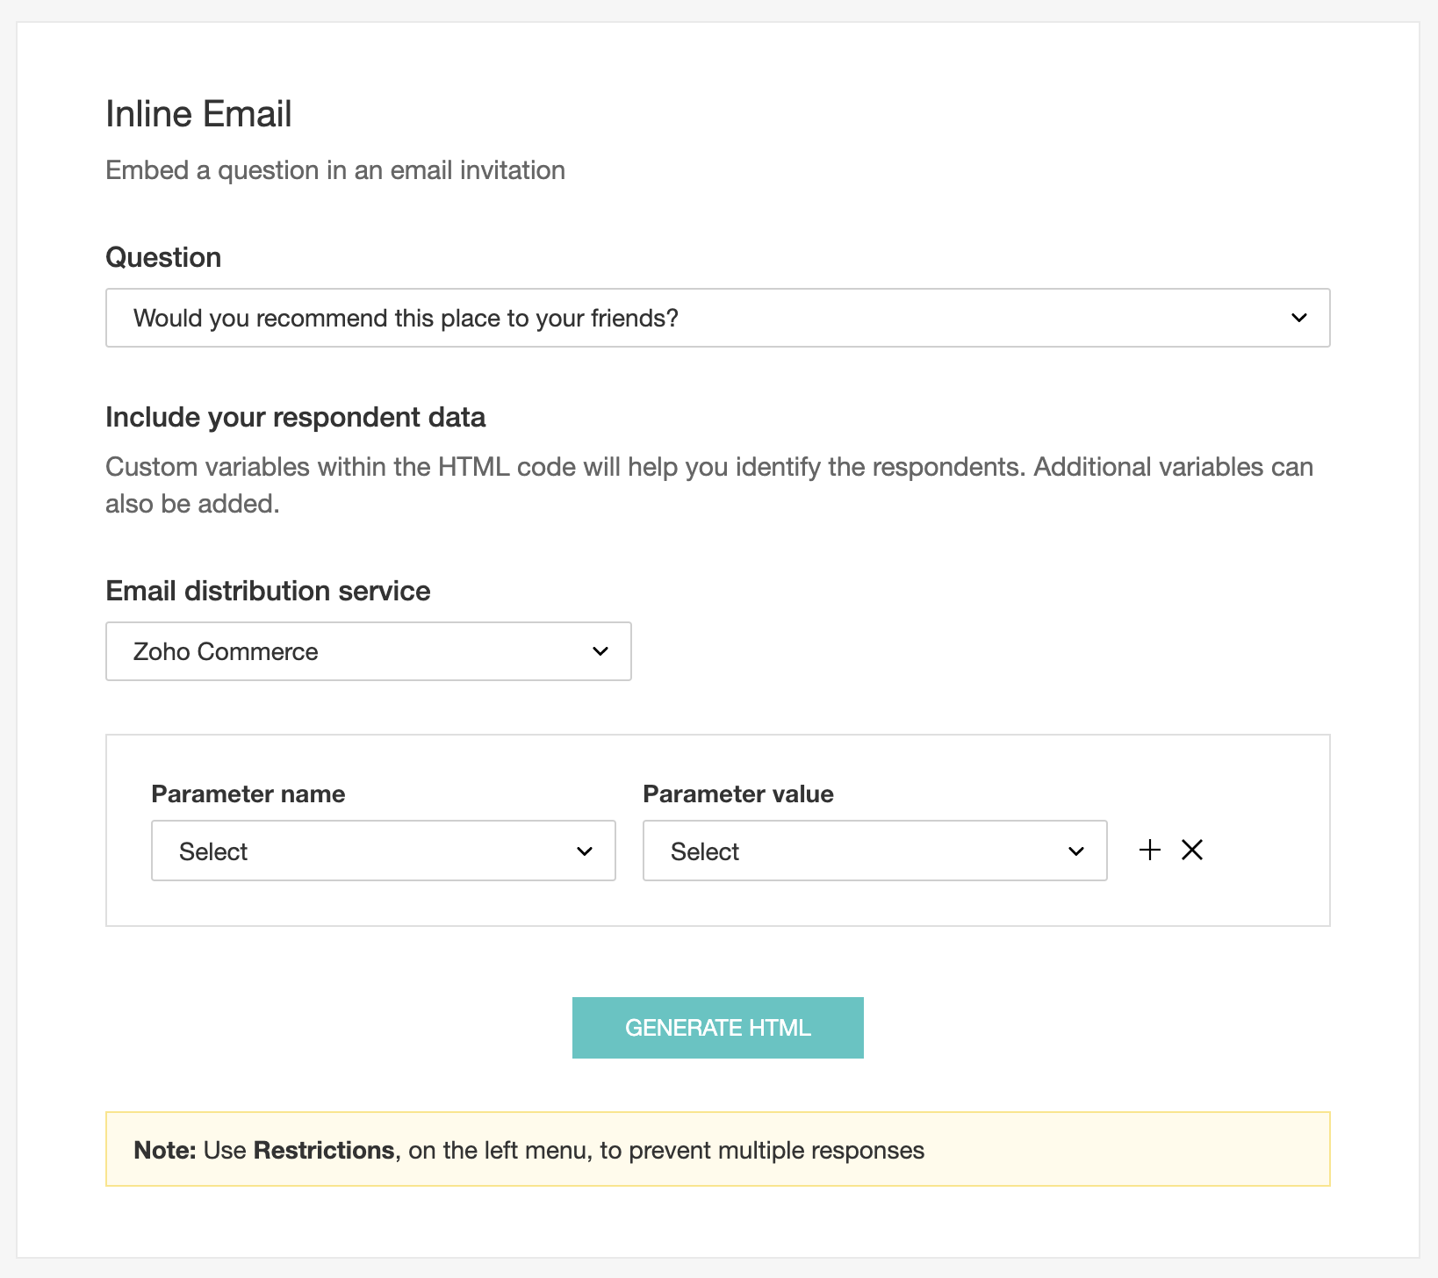This screenshot has height=1278, width=1438.
Task: Click the 'Embed a question' subtitle text
Action: coord(334,170)
